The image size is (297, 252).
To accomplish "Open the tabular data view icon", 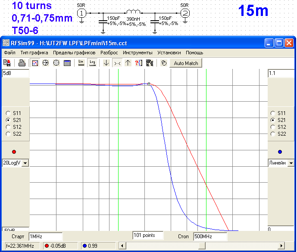I will point(67,63).
